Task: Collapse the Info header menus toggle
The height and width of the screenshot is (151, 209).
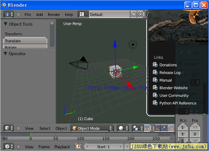Action: (18, 14)
